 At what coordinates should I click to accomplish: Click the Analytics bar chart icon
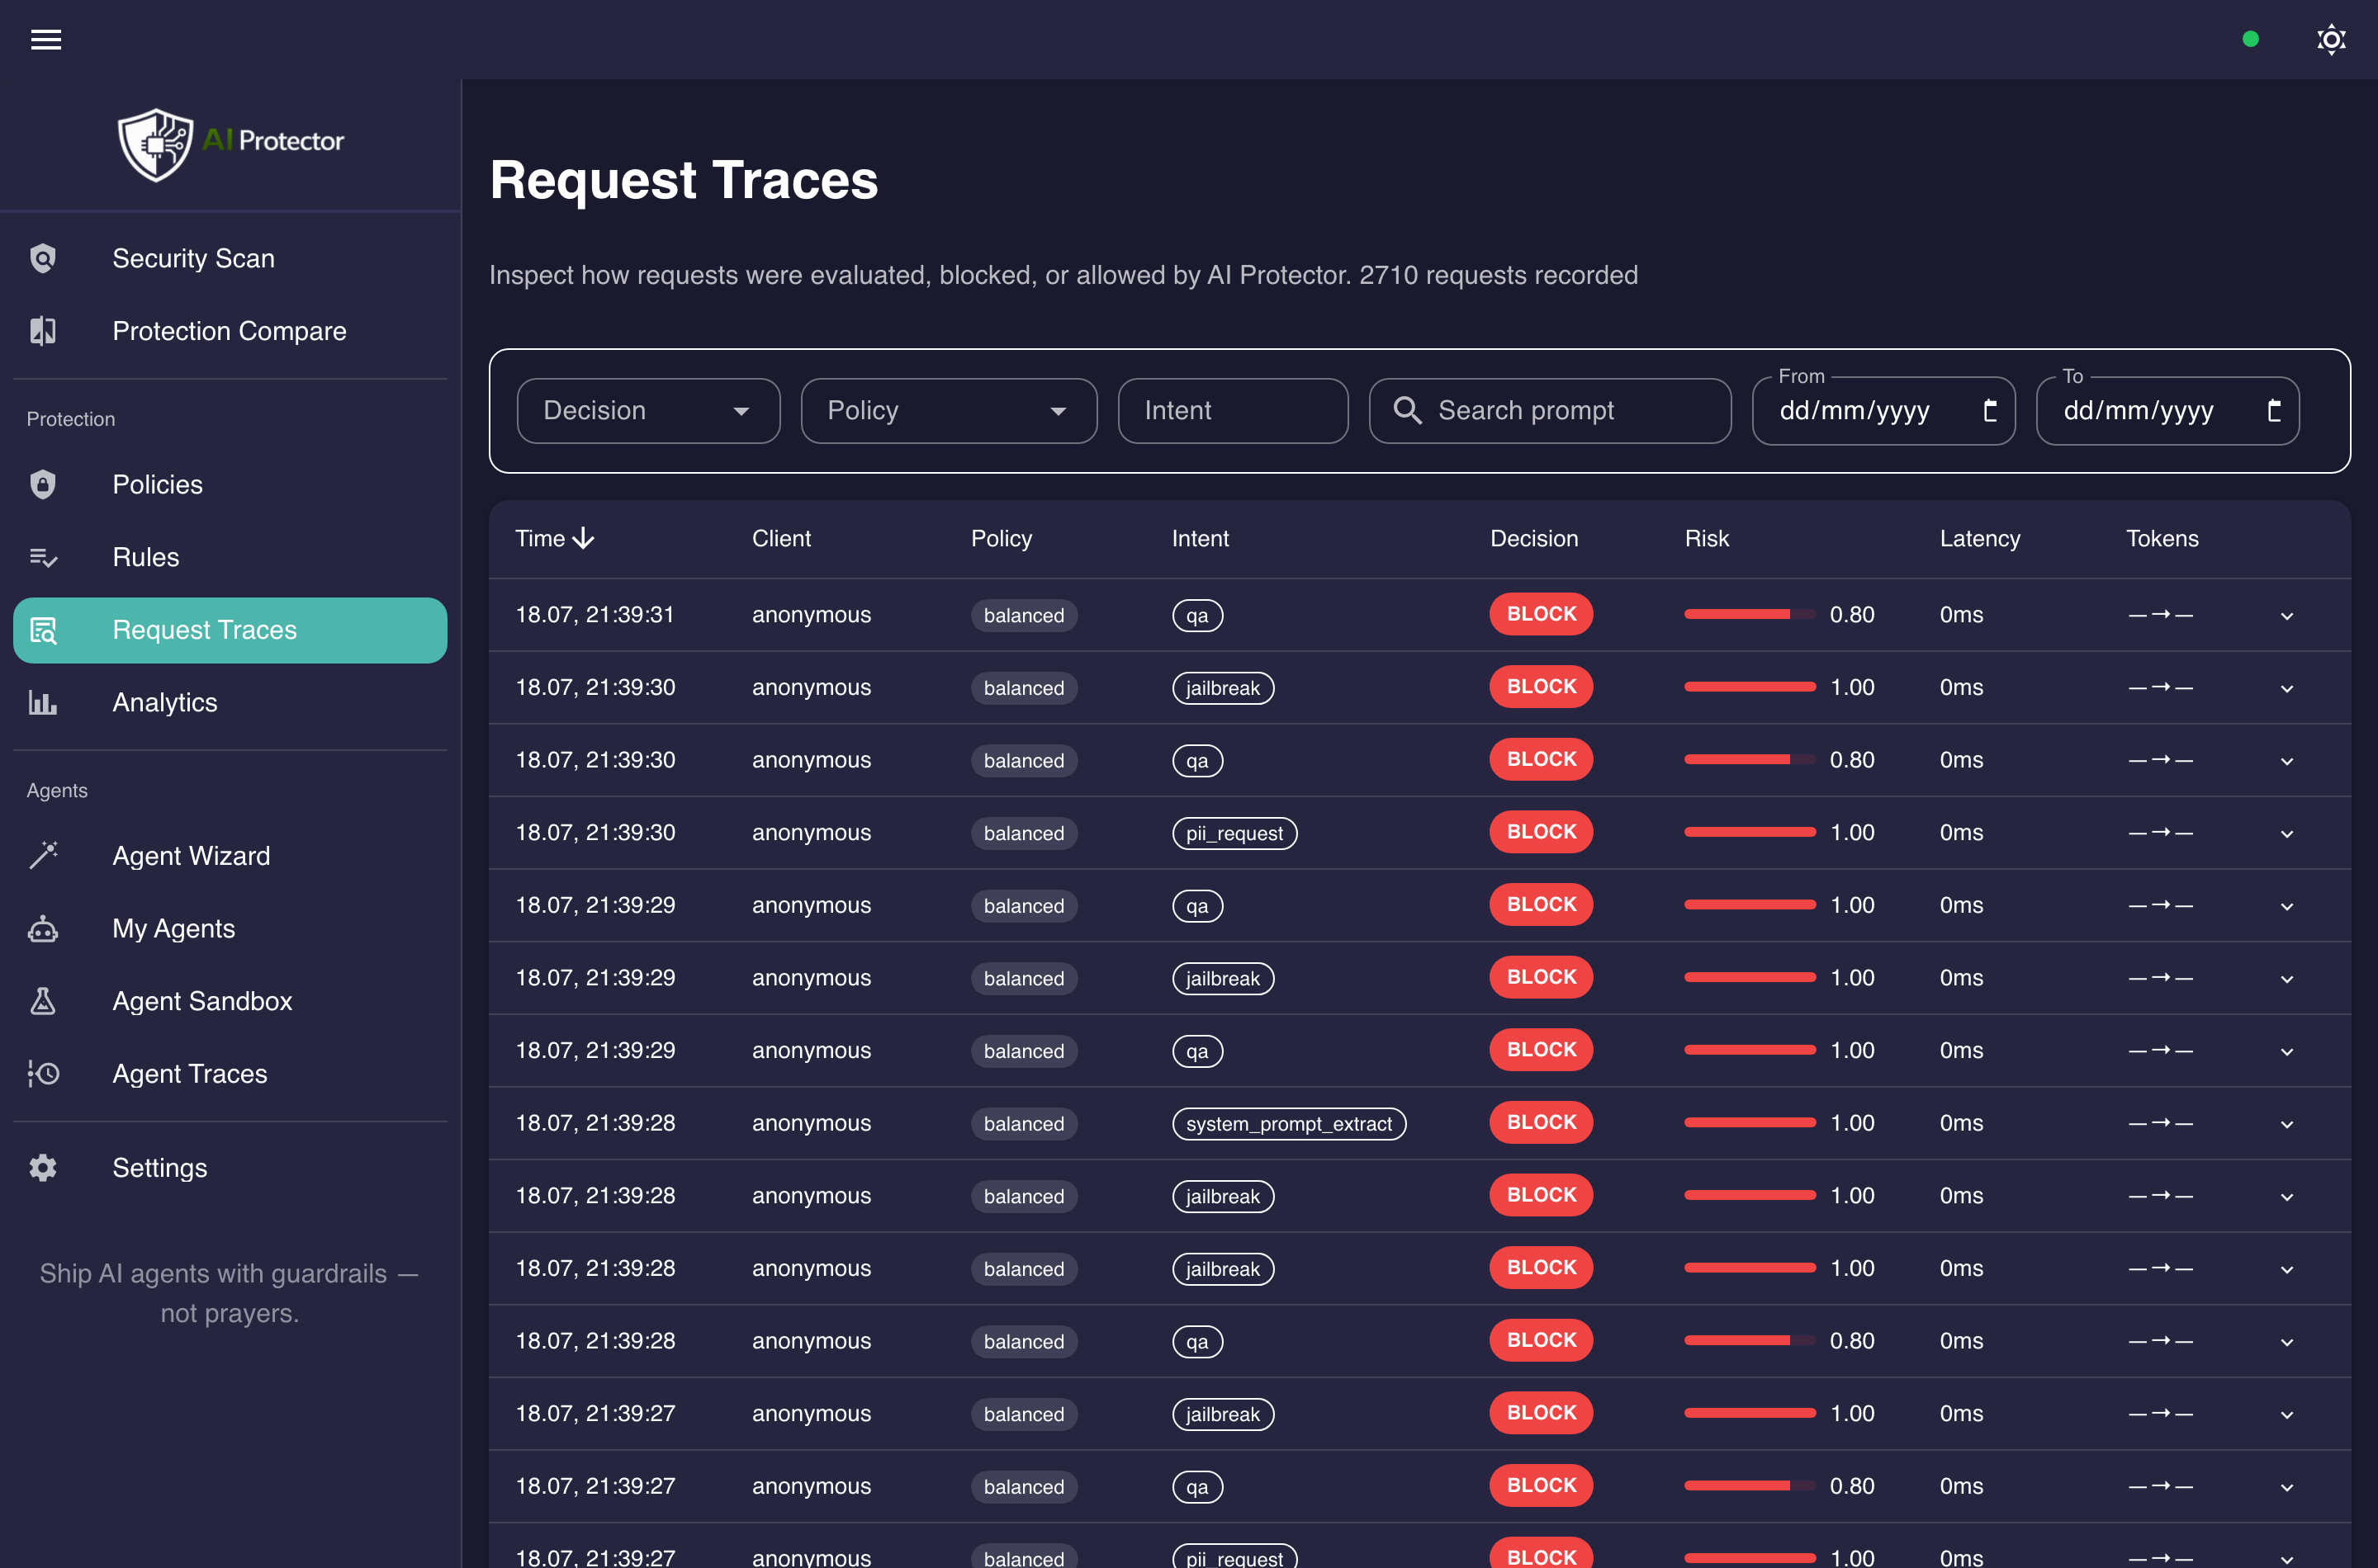[43, 702]
